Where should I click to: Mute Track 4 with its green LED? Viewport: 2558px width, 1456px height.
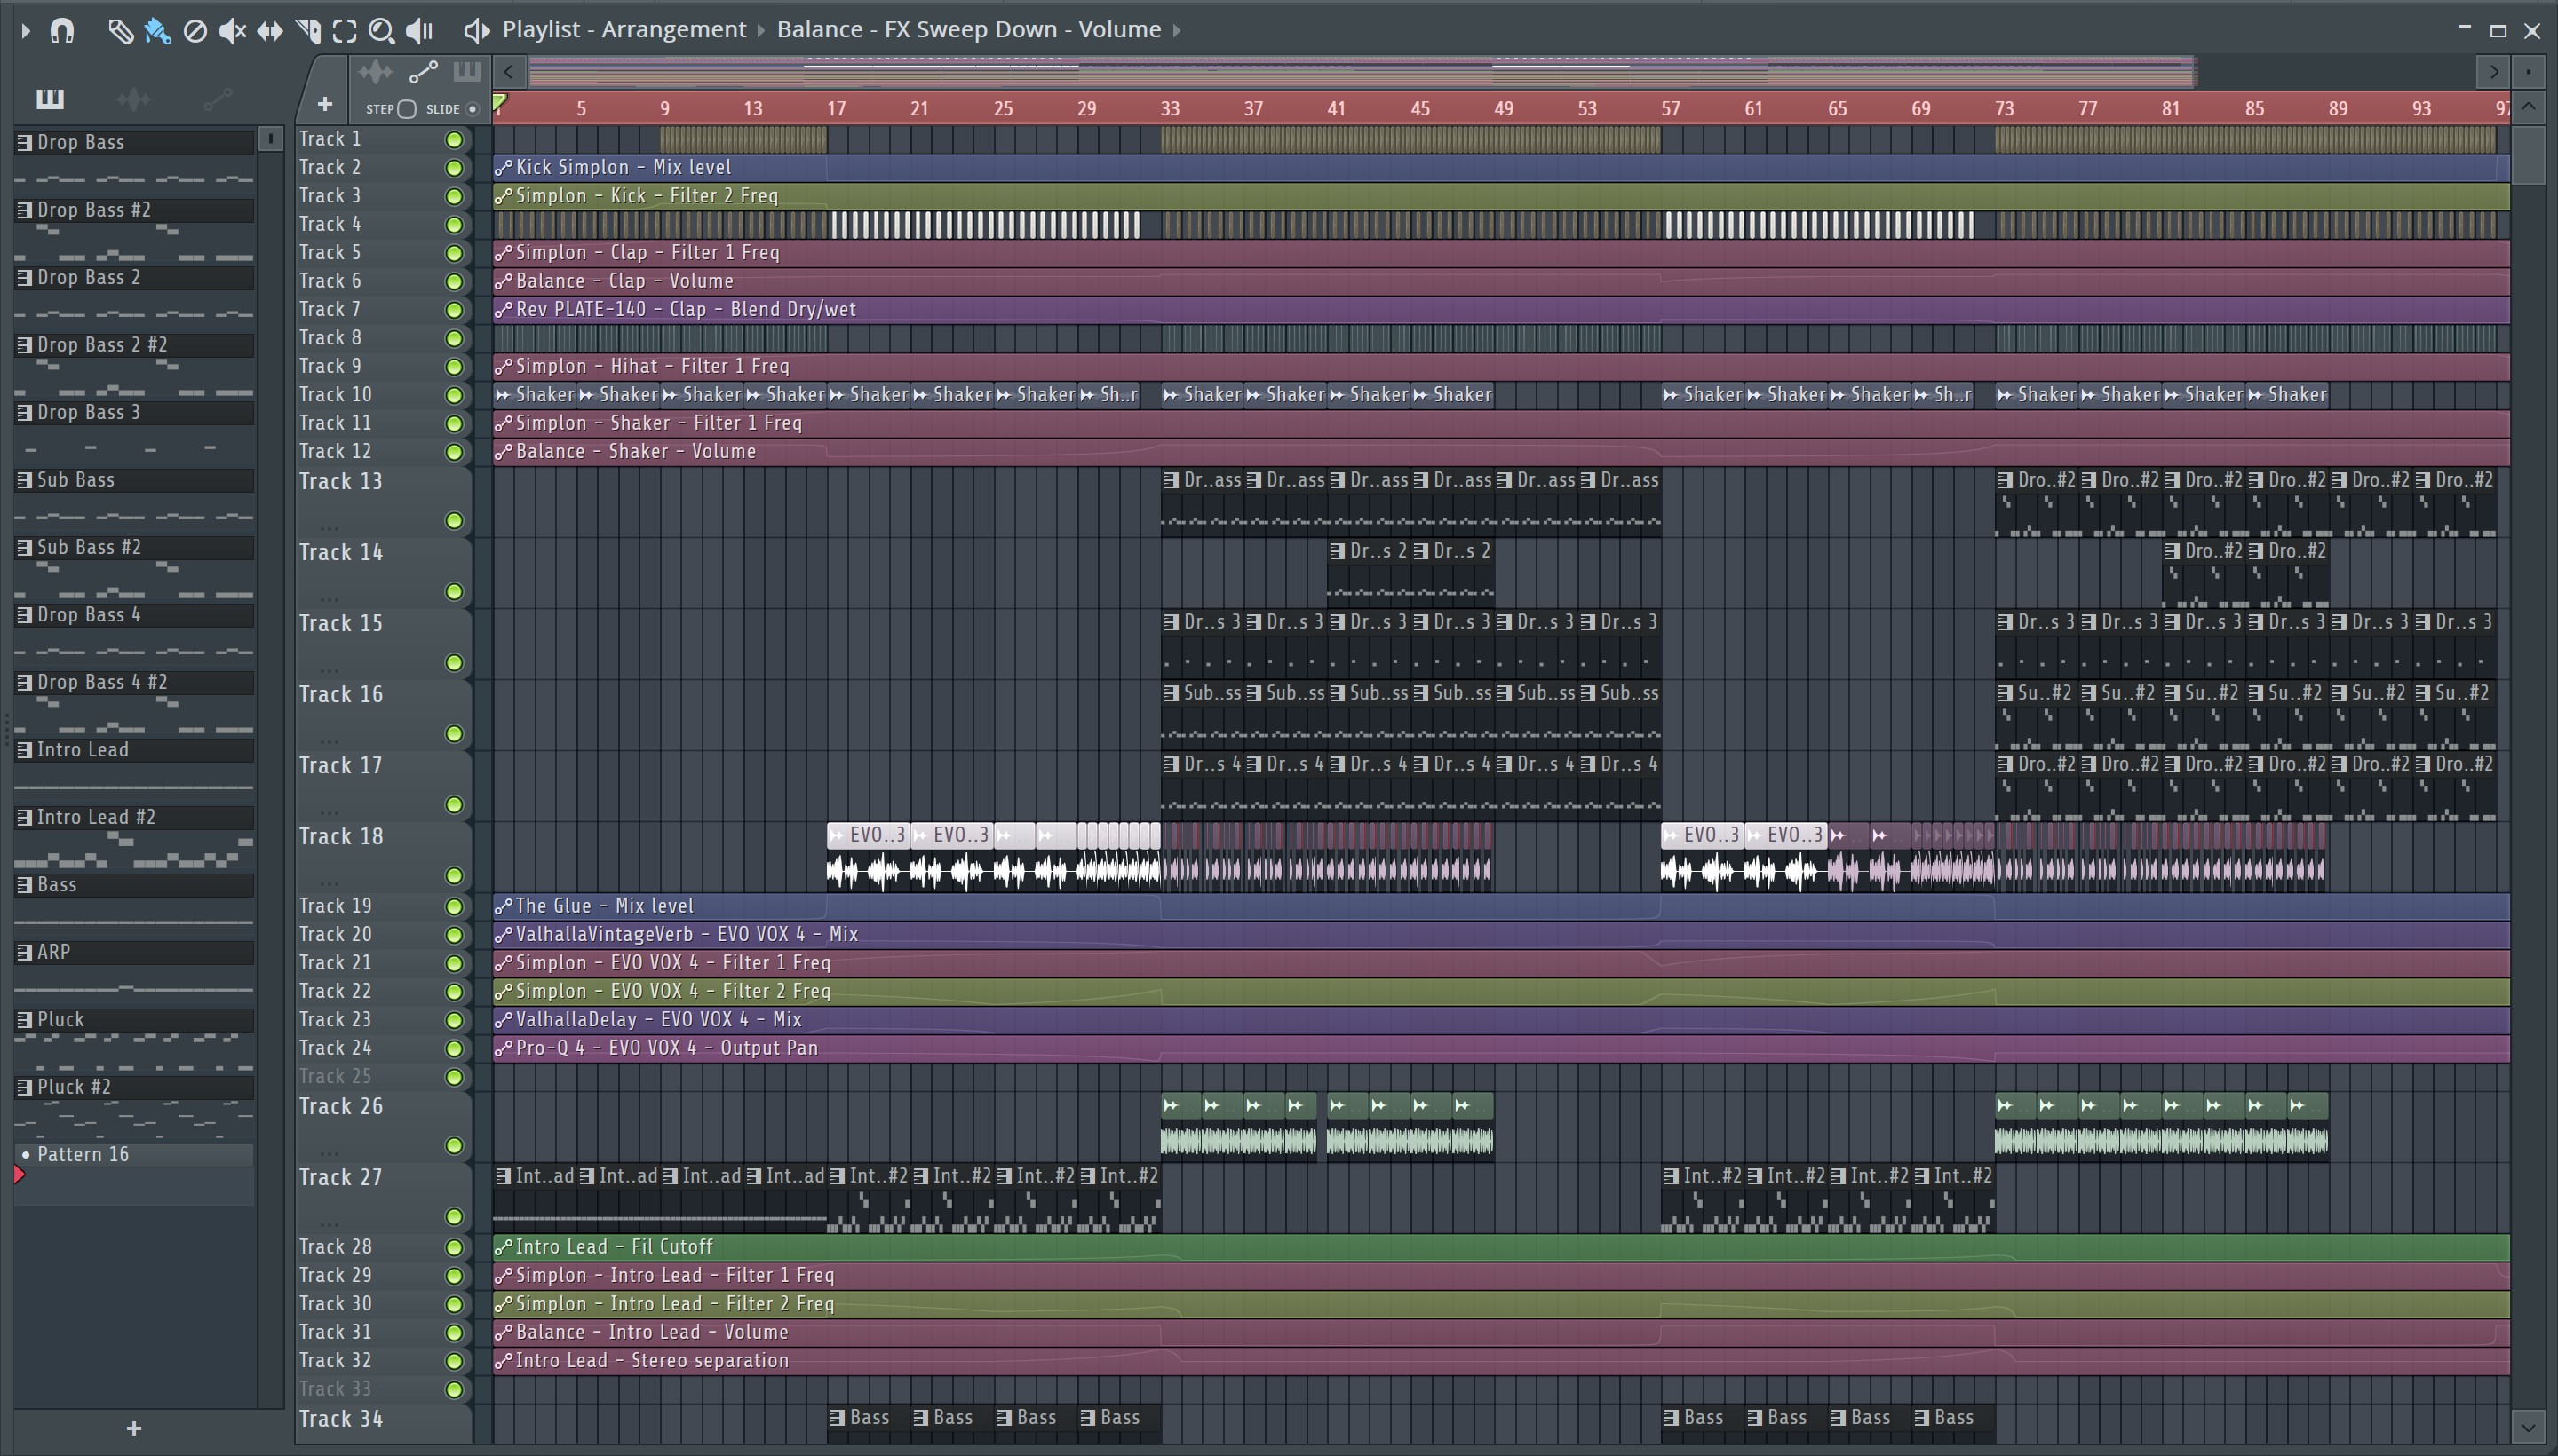(454, 225)
